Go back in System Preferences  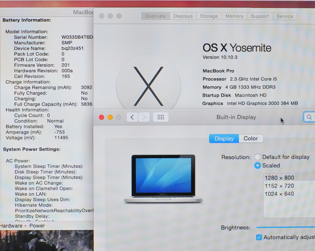pyautogui.click(x=132, y=117)
